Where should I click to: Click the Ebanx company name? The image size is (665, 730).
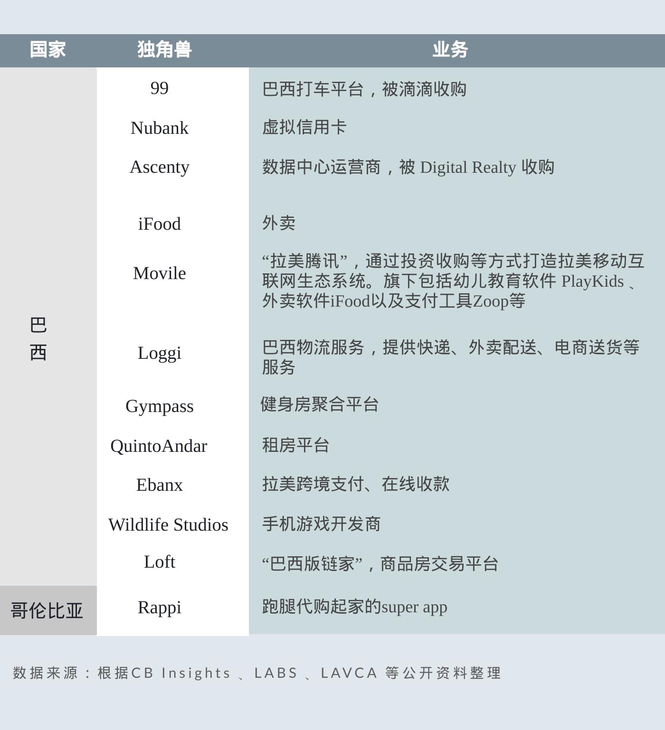point(160,485)
